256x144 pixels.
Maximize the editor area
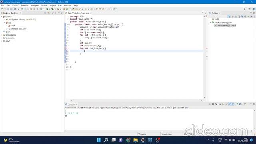click(x=206, y=12)
